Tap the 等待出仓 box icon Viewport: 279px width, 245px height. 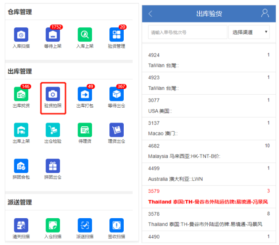point(117,94)
